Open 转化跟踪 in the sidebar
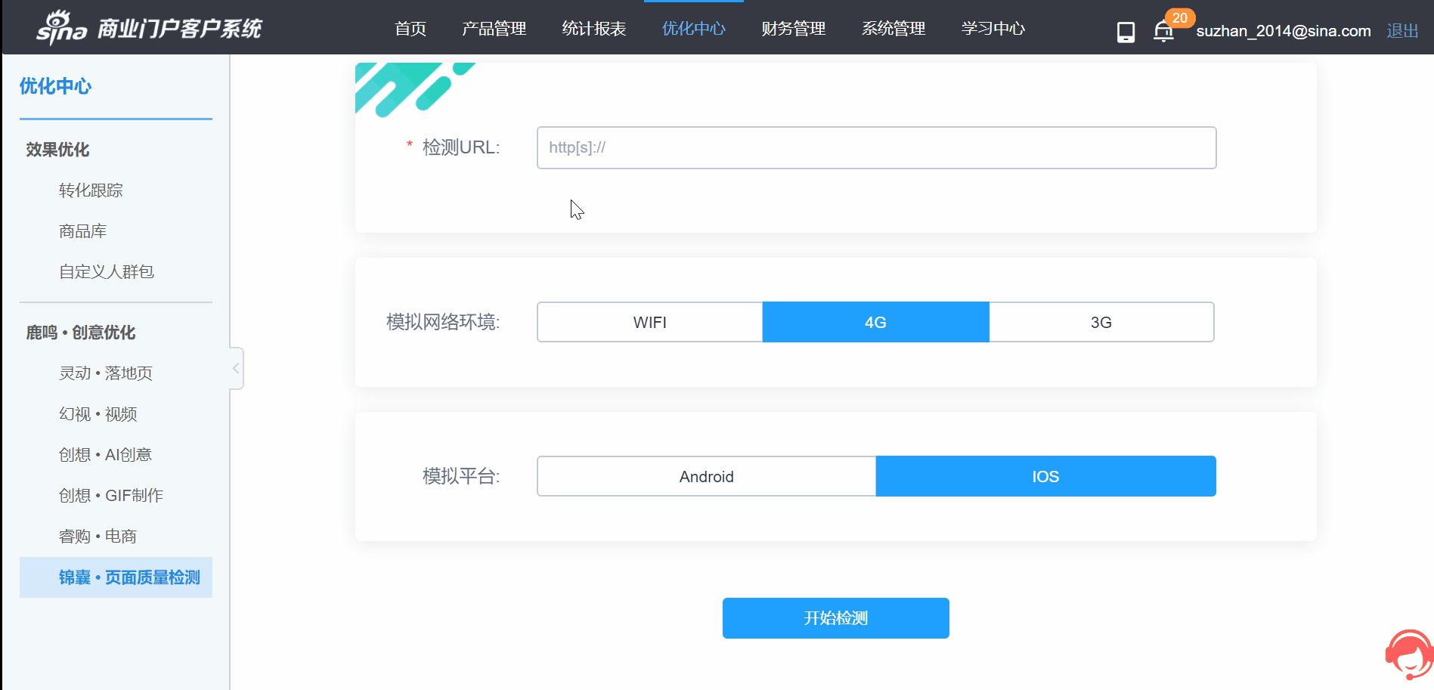Viewport: 1434px width, 690px height. coord(91,190)
